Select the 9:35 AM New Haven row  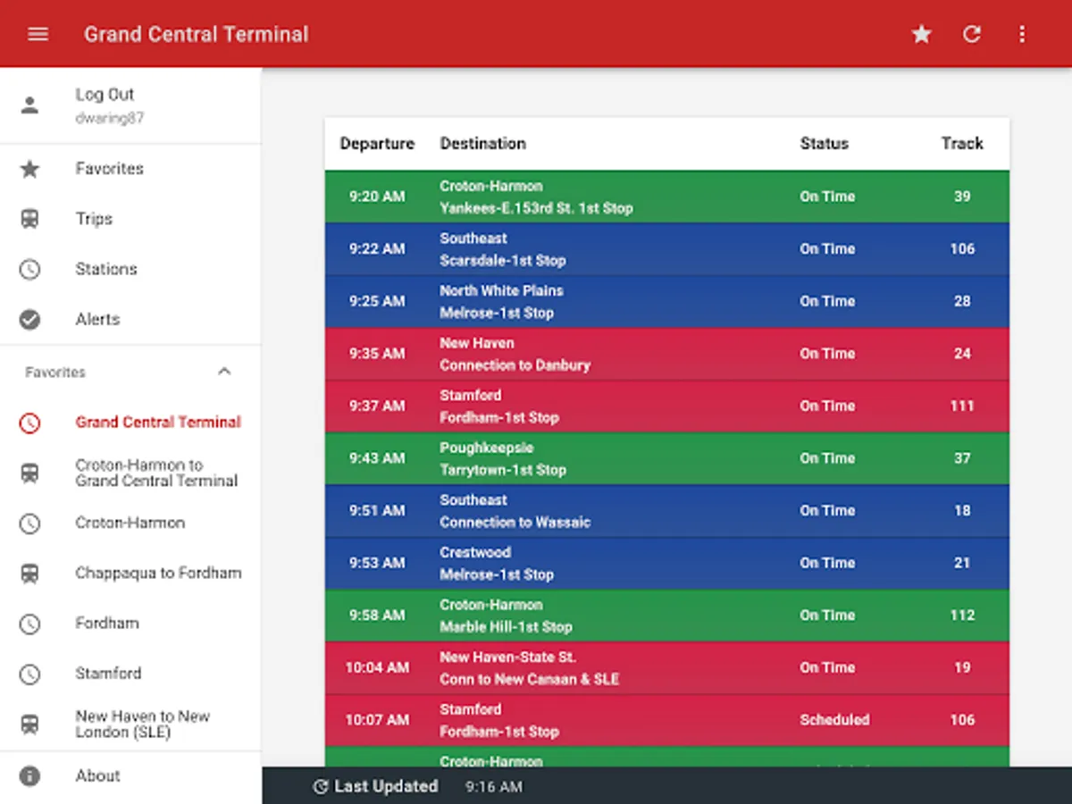(666, 354)
